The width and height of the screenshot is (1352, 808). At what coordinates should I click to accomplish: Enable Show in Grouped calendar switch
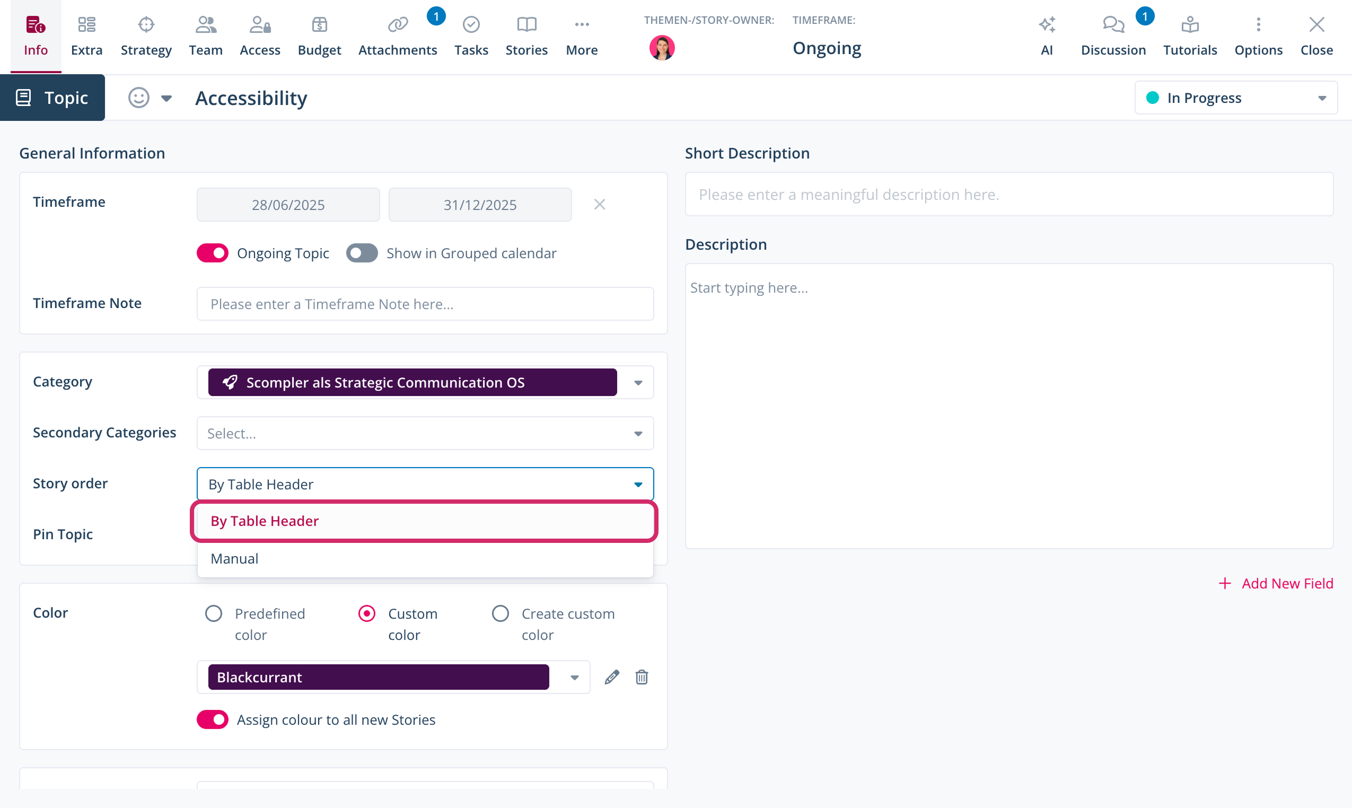362,253
